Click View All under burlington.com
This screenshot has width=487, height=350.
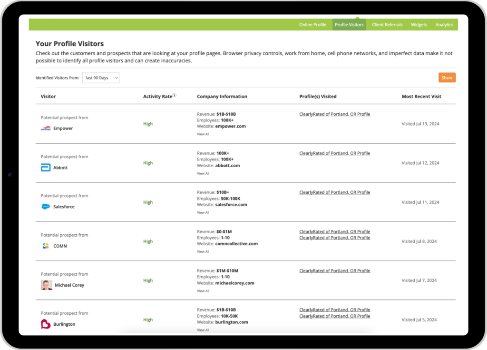click(203, 330)
